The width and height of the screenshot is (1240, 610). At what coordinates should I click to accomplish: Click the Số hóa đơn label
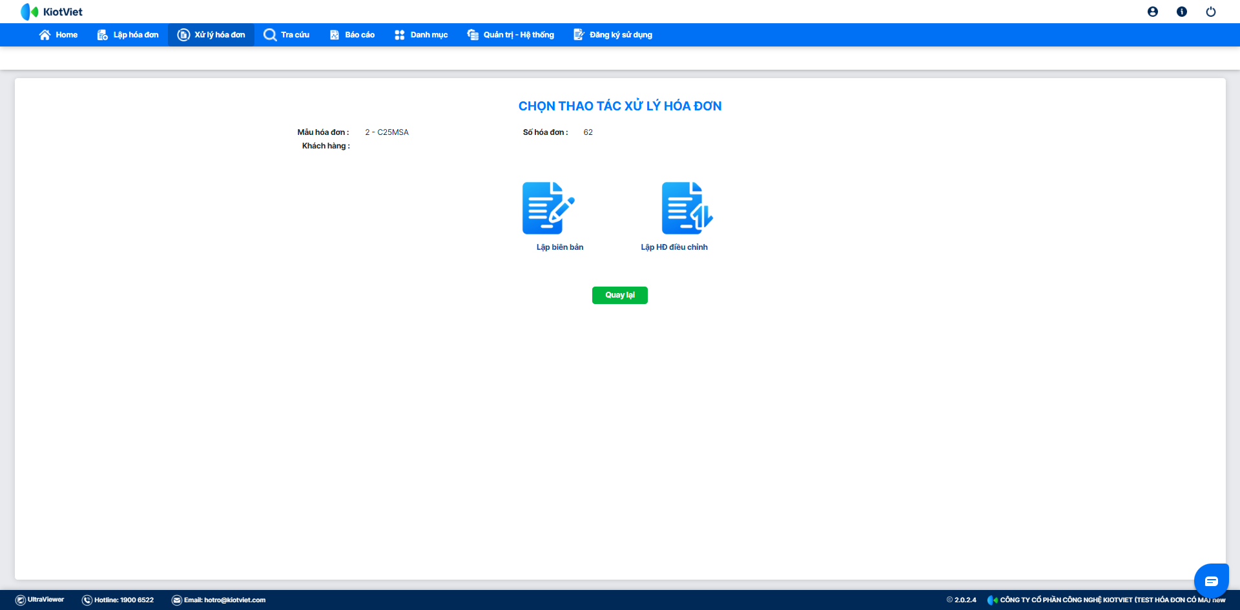tap(546, 132)
